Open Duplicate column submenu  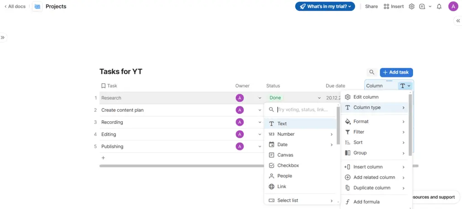point(375,188)
